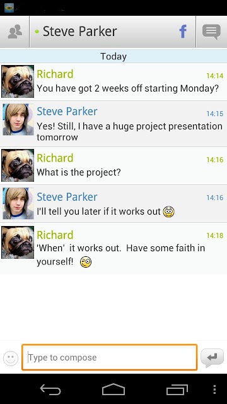
Task: Click the Type to compose input field
Action: [x=109, y=357]
